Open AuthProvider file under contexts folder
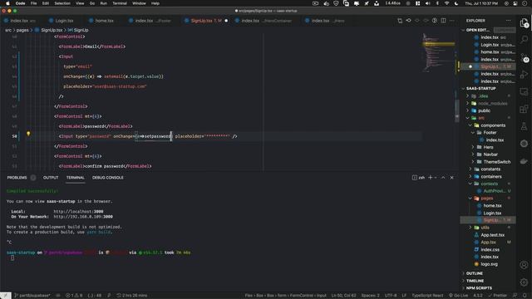Image resolution: width=532 pixels, height=299 pixels. tap(494, 191)
